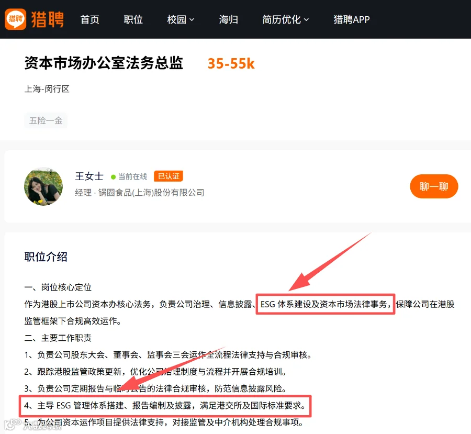Image resolution: width=471 pixels, height=434 pixels.
Task: Select the 海归 navigation item
Action: coord(229,19)
